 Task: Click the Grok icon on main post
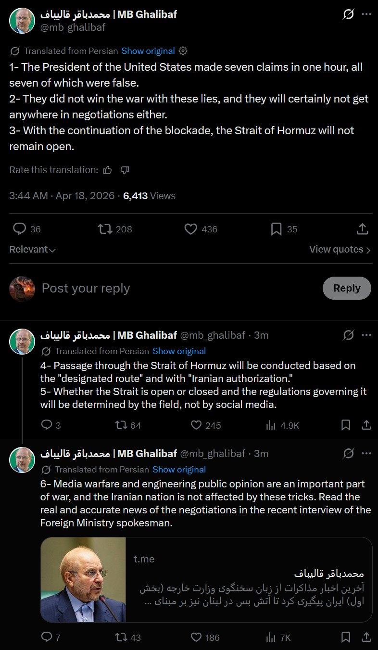point(348,15)
